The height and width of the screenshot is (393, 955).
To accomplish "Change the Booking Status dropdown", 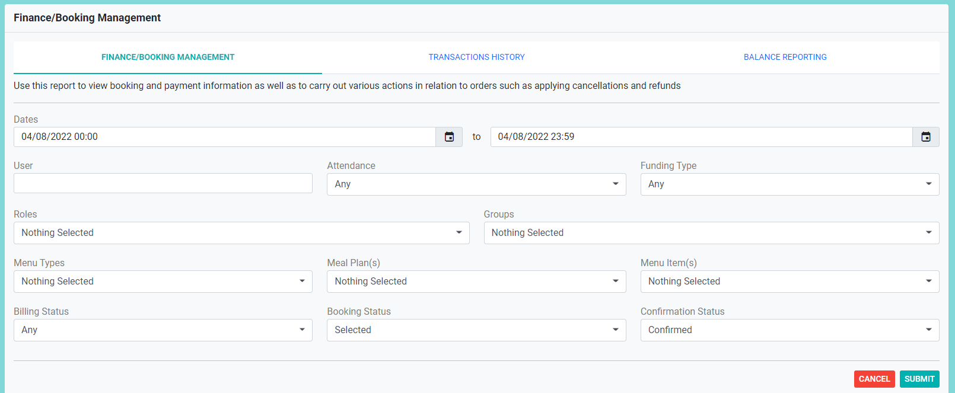I will [x=476, y=330].
